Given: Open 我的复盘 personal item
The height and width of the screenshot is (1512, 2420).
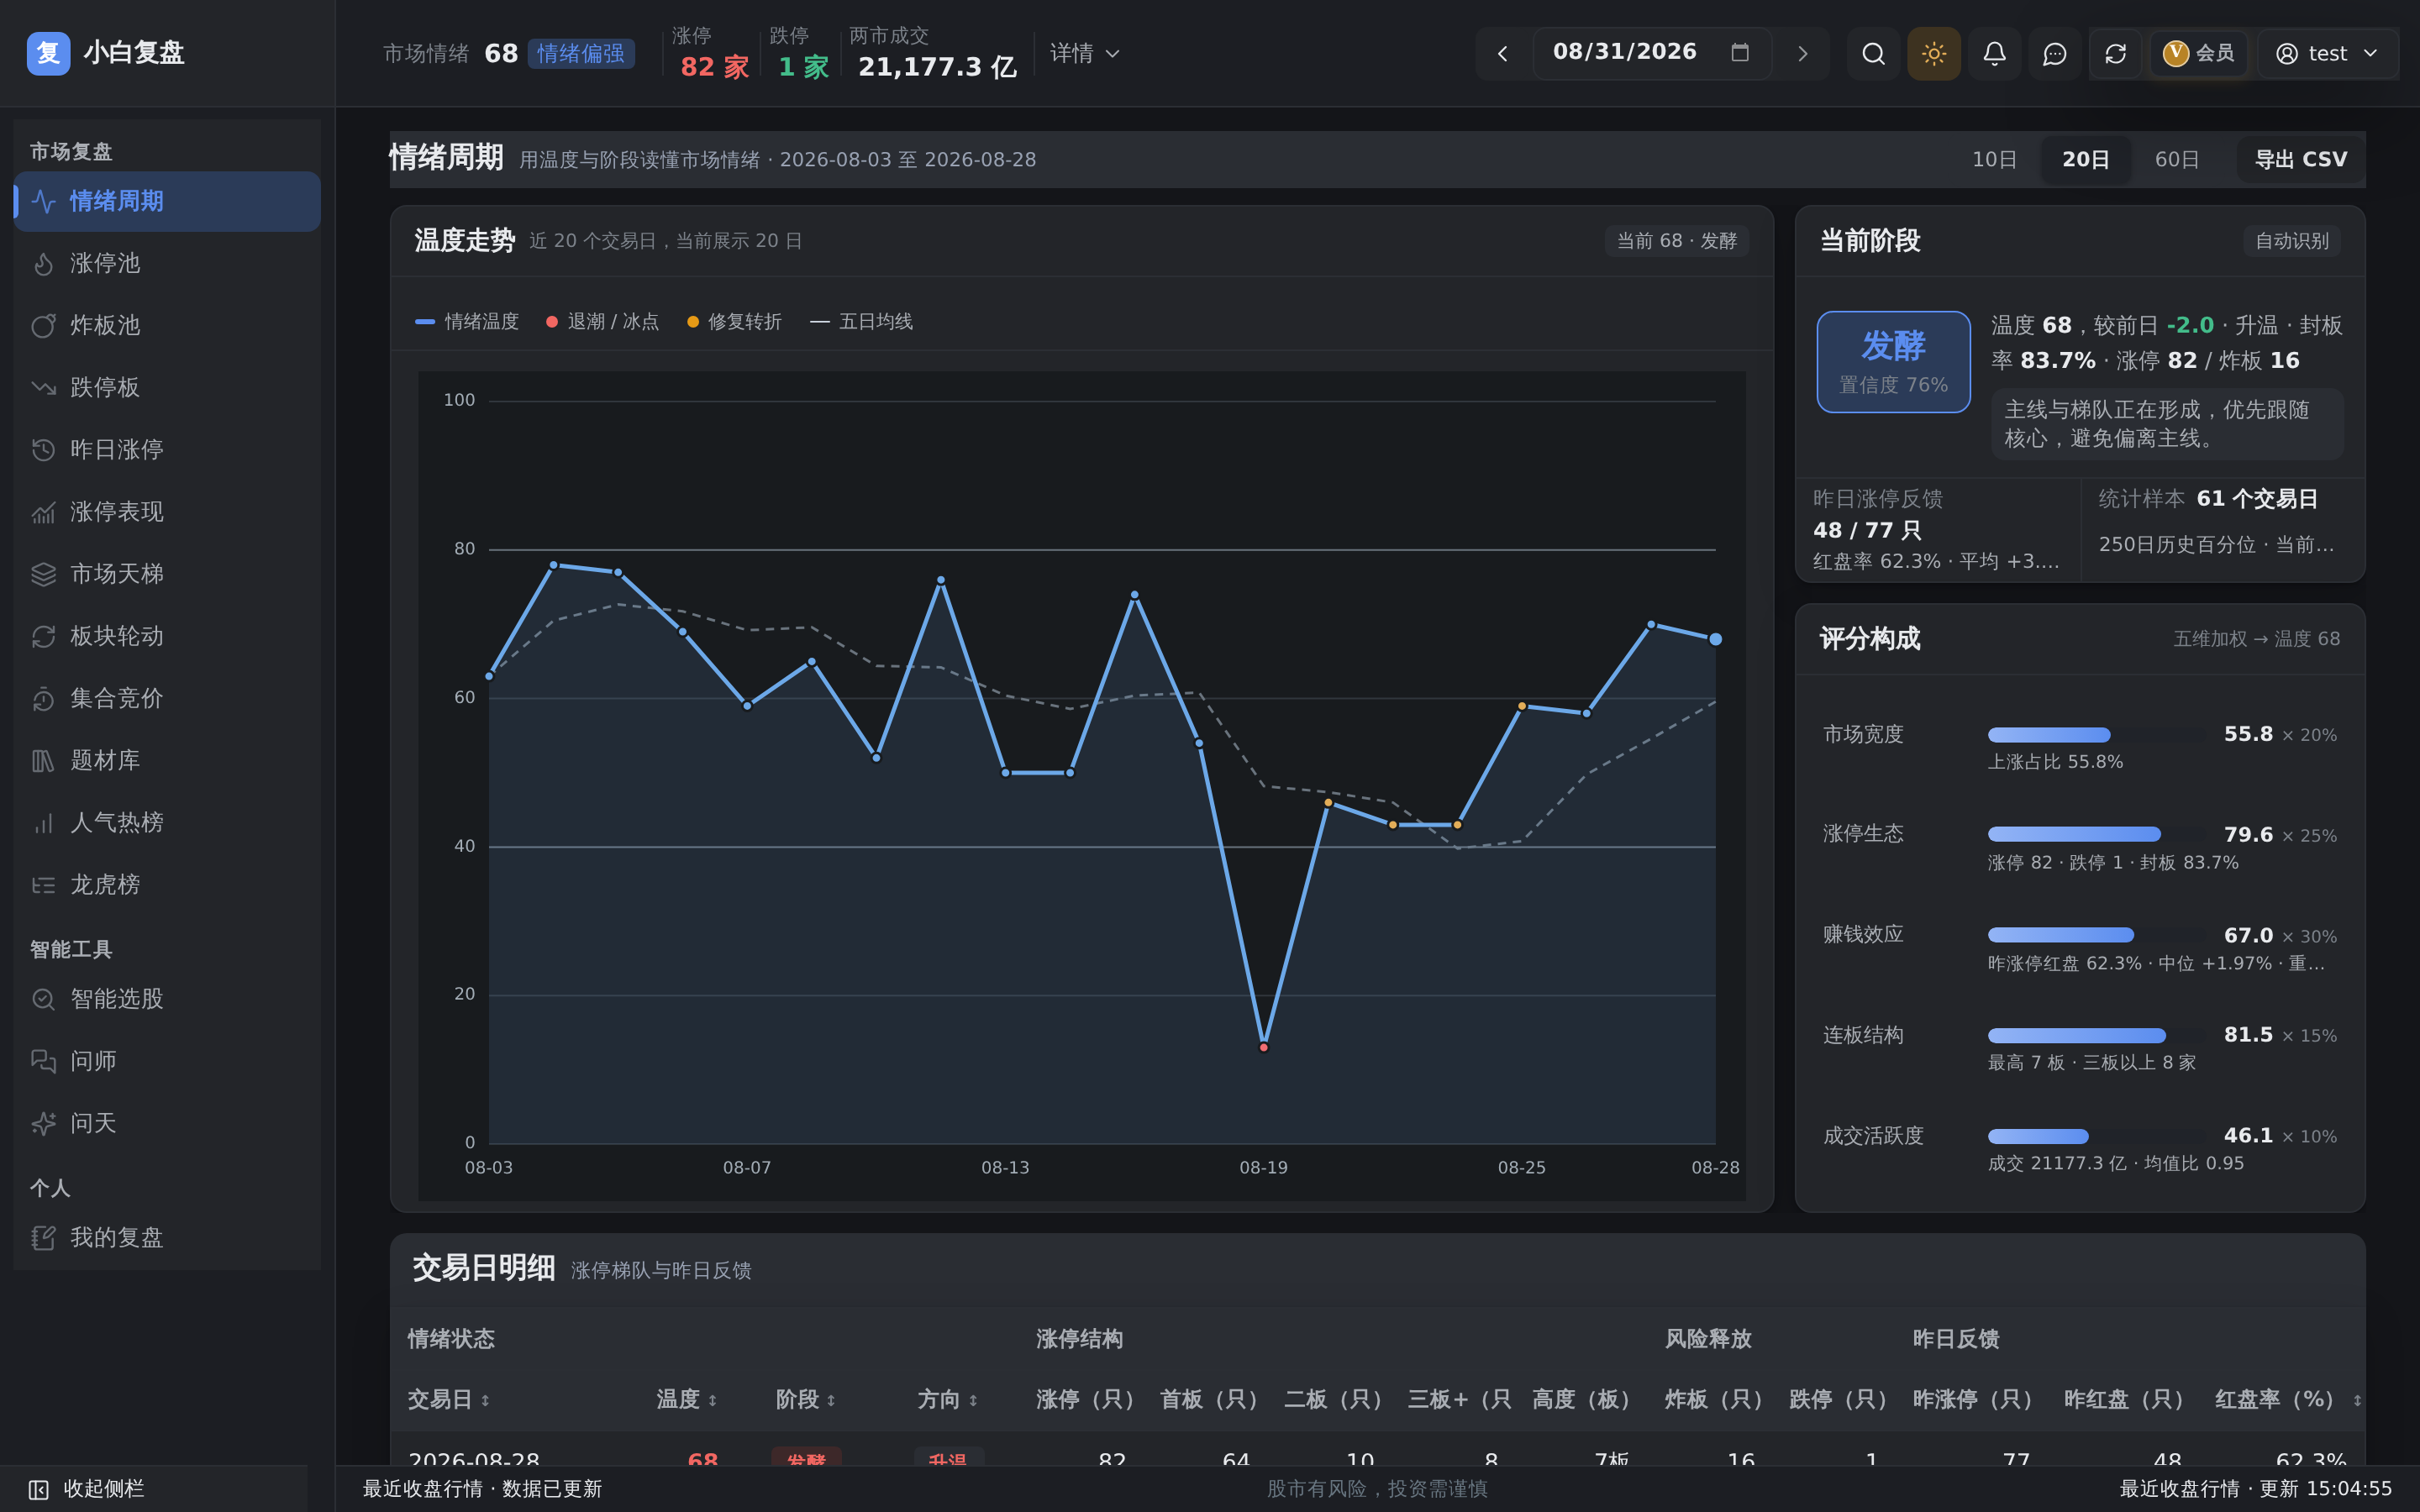Looking at the screenshot, I should (x=167, y=1237).
